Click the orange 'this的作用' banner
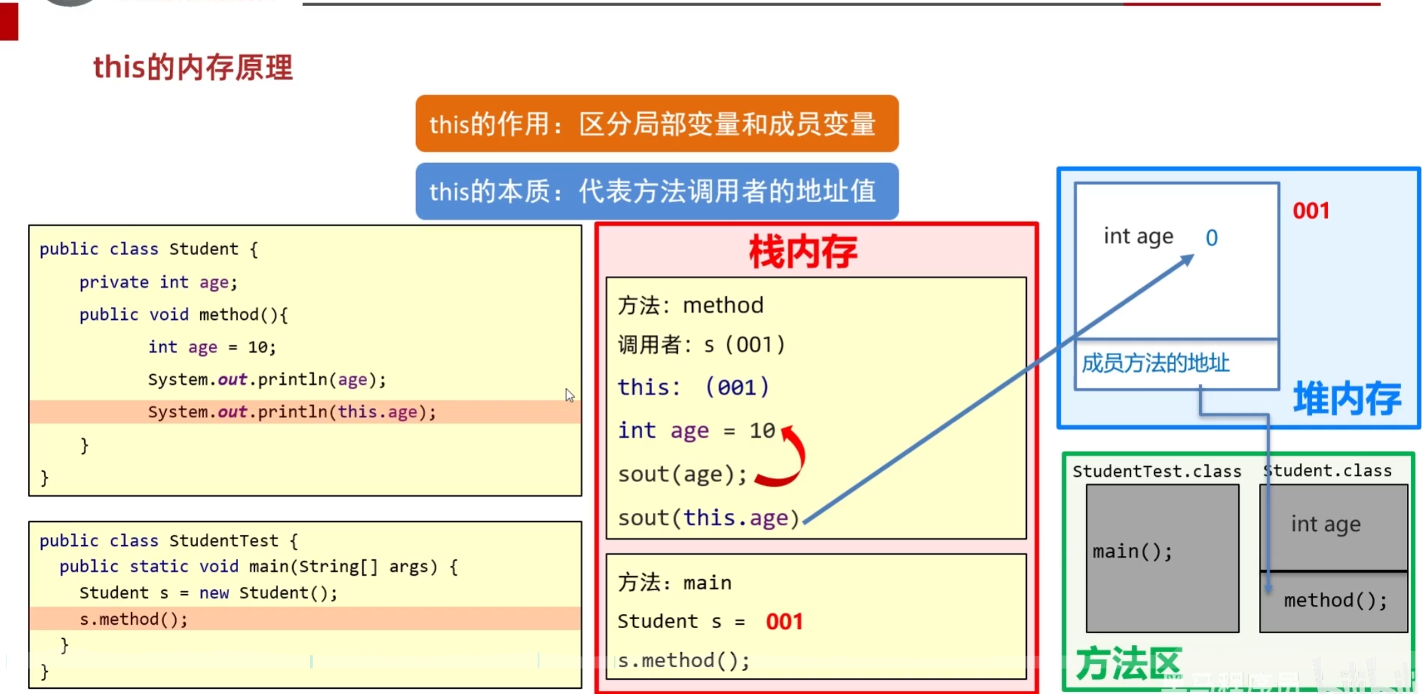This screenshot has height=694, width=1422. tap(656, 124)
